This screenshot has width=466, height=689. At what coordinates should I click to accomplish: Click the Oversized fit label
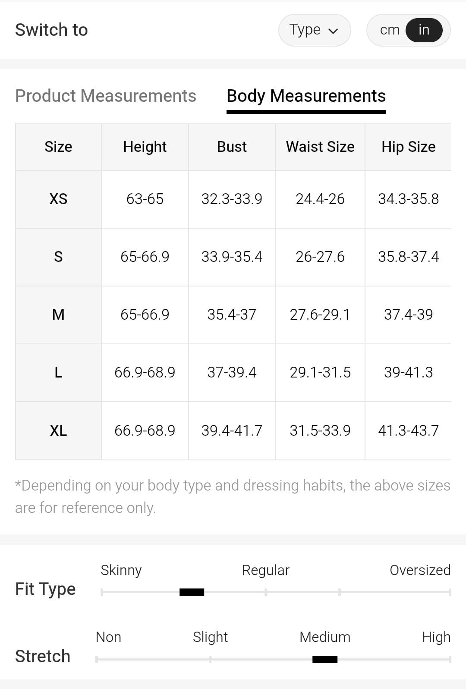[x=420, y=570]
